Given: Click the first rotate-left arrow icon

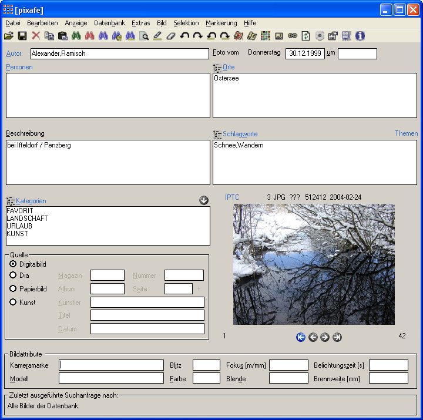Looking at the screenshot, I should [184, 36].
